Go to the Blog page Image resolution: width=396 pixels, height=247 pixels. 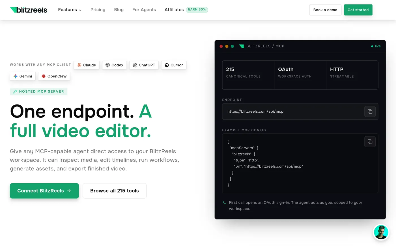[119, 10]
